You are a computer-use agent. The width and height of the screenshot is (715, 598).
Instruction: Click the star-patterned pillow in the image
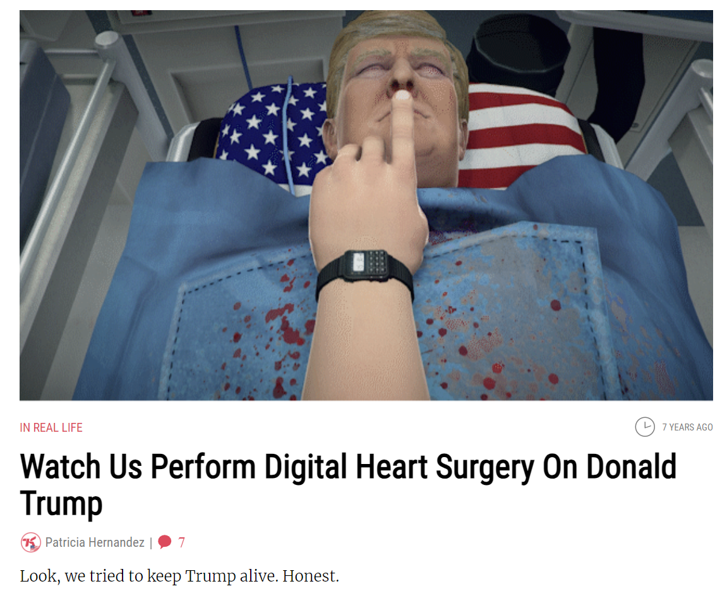(273, 132)
